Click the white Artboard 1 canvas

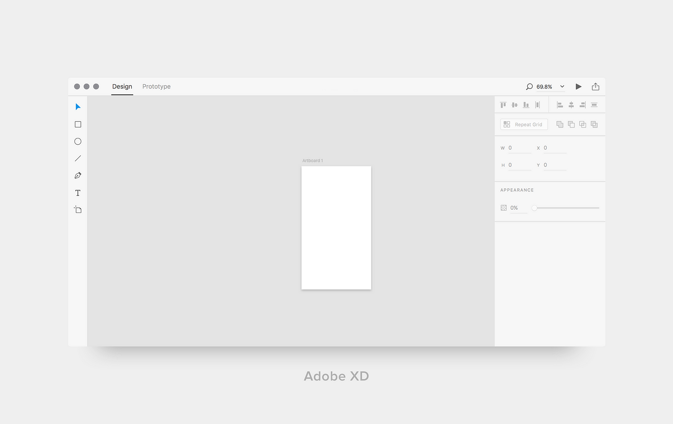click(336, 228)
